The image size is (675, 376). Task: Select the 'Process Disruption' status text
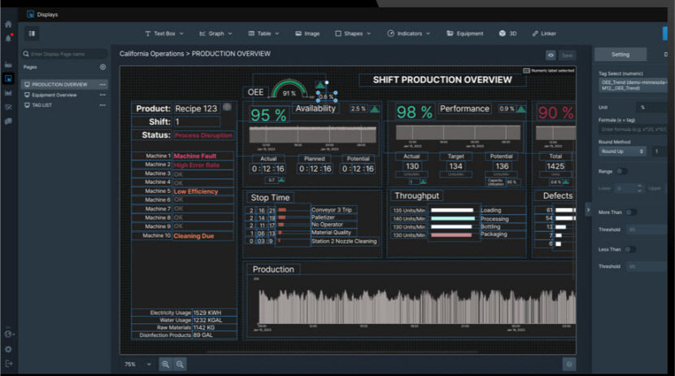(203, 135)
